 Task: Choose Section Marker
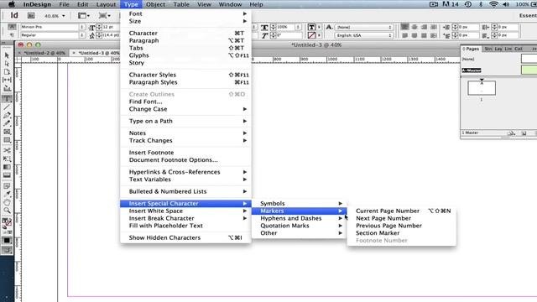coord(401,233)
